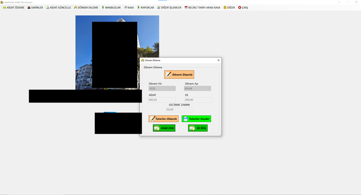Click the DÖNEM EKLEME toolbar icon
This screenshot has height=195, width=361.
click(x=76, y=8)
